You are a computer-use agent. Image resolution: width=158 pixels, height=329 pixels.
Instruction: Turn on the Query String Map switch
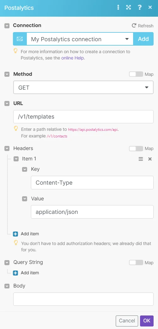click(136, 263)
